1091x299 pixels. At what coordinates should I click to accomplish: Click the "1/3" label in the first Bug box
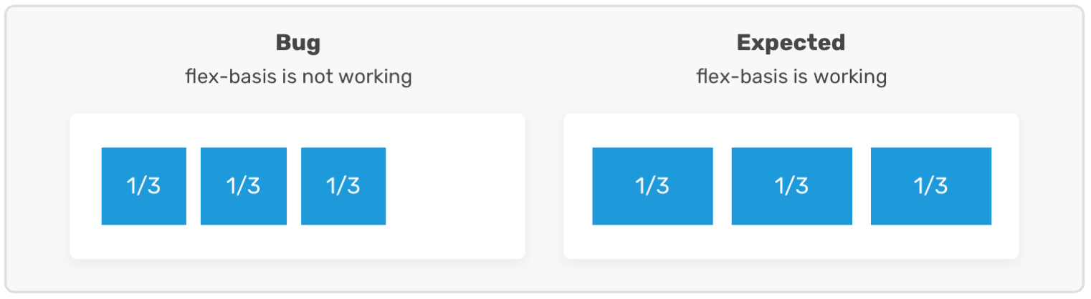click(143, 186)
